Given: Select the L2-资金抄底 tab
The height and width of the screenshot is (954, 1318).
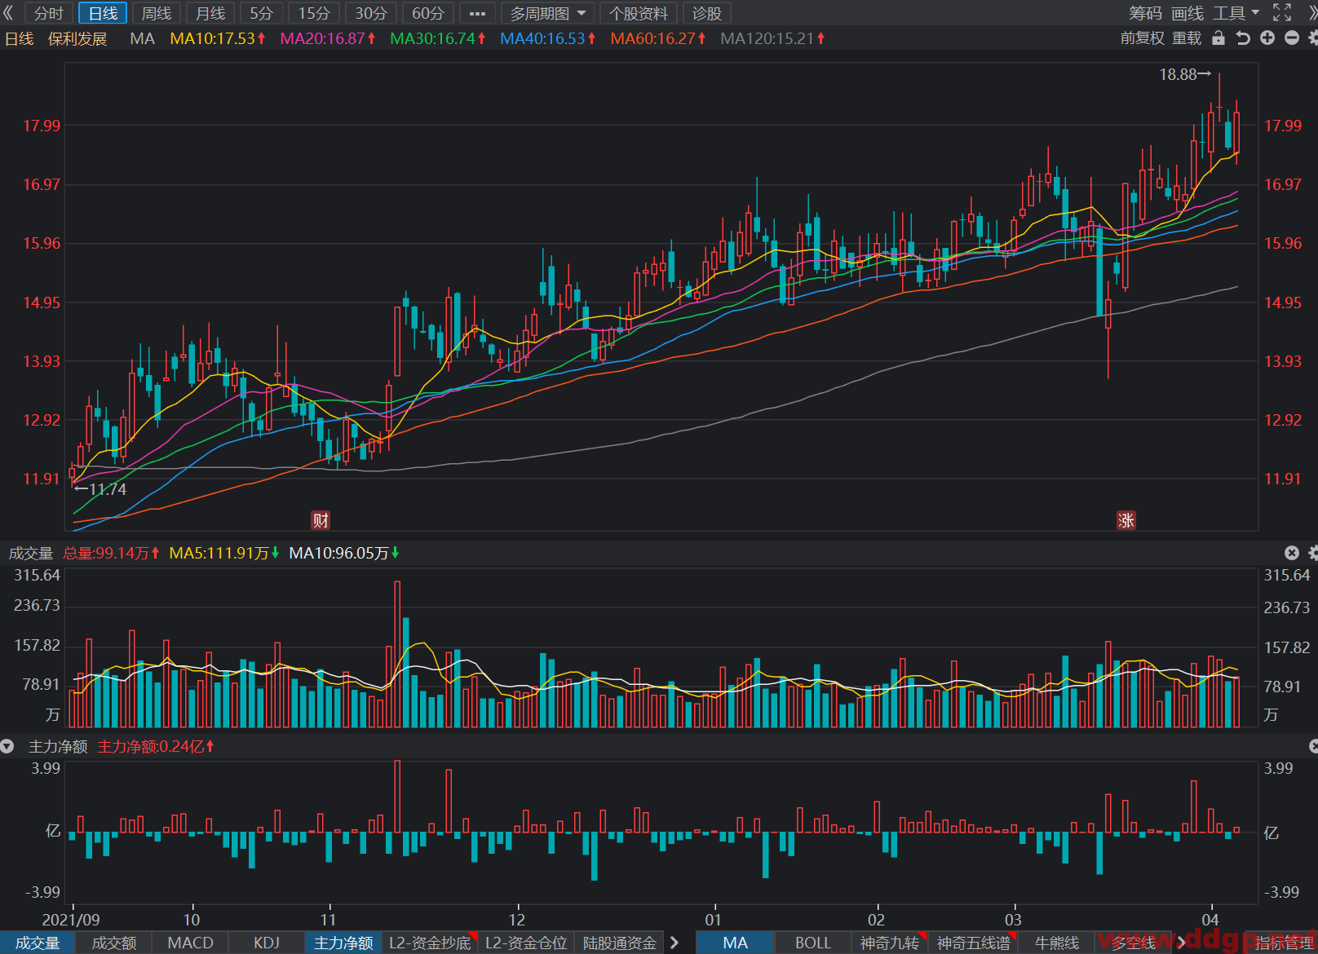Looking at the screenshot, I should pyautogui.click(x=430, y=943).
